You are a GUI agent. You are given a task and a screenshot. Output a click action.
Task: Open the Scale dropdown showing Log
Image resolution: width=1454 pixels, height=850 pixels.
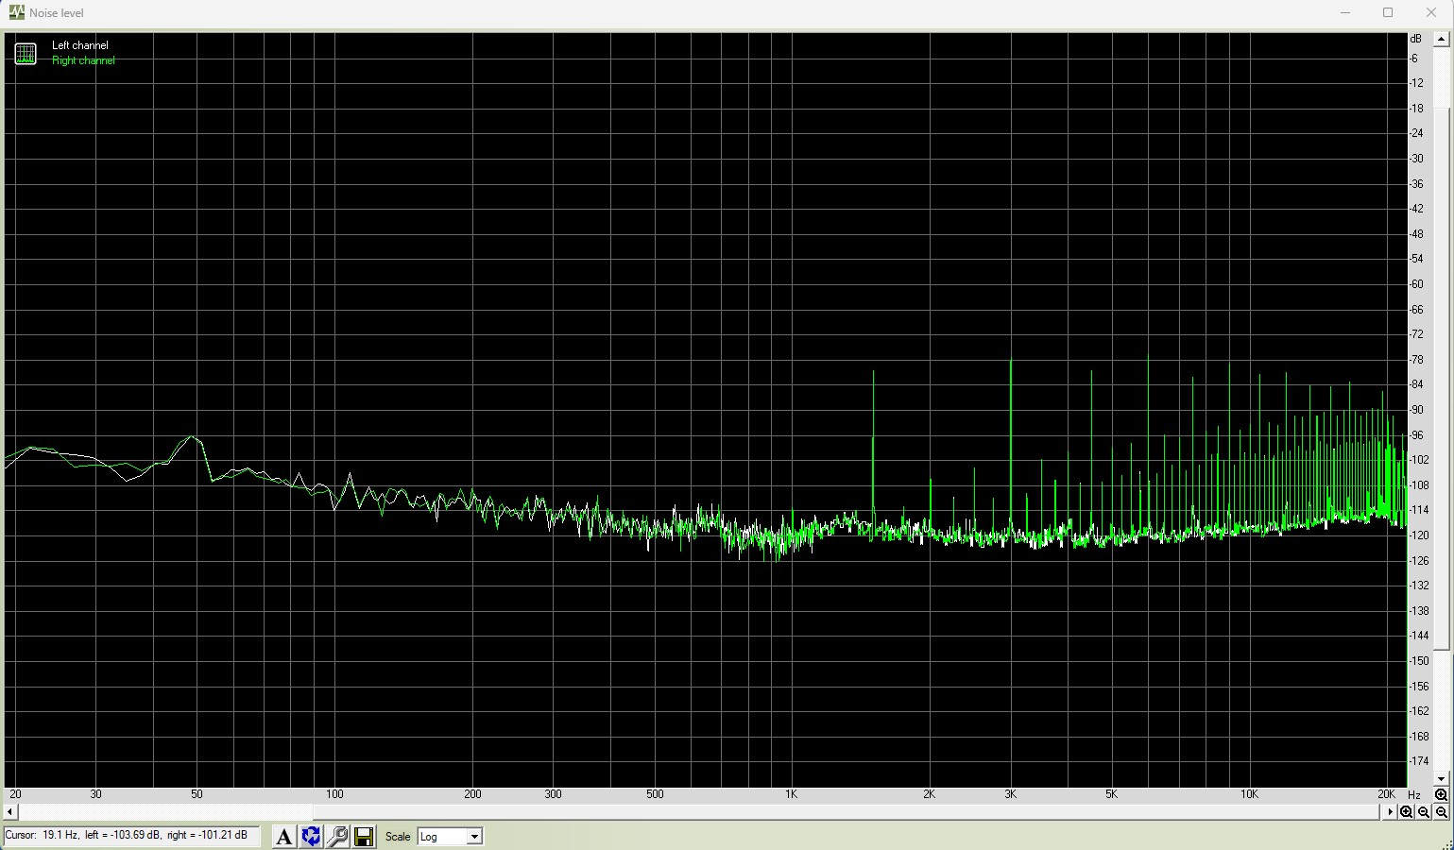(450, 837)
